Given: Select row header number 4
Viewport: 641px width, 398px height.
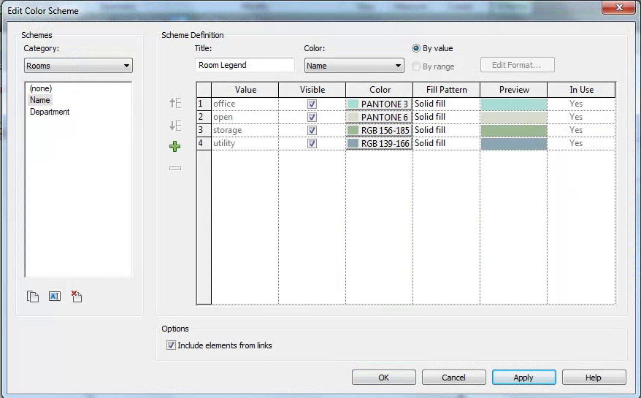Looking at the screenshot, I should [x=204, y=143].
